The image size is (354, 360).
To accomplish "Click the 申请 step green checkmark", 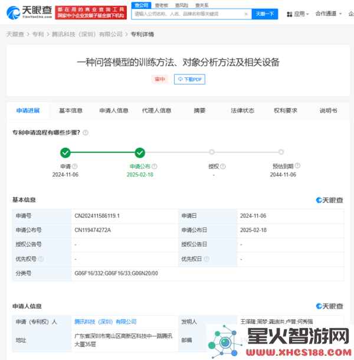I will (65, 152).
